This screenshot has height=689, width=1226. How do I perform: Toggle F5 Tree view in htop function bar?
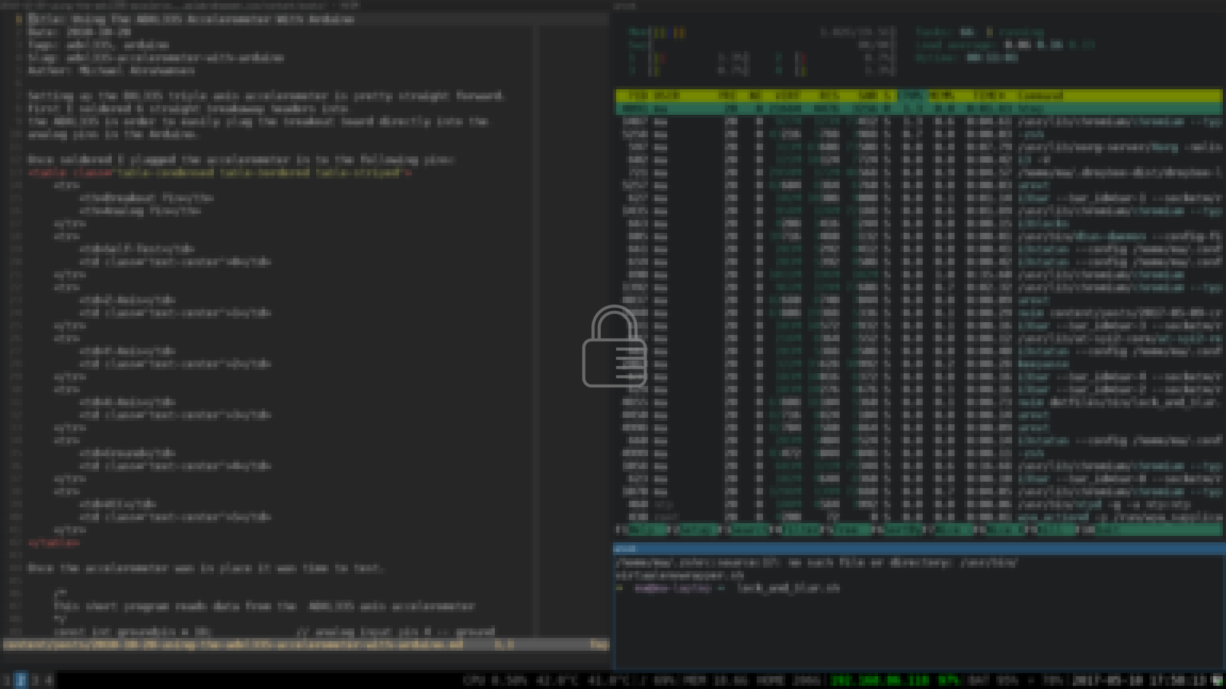[845, 530]
